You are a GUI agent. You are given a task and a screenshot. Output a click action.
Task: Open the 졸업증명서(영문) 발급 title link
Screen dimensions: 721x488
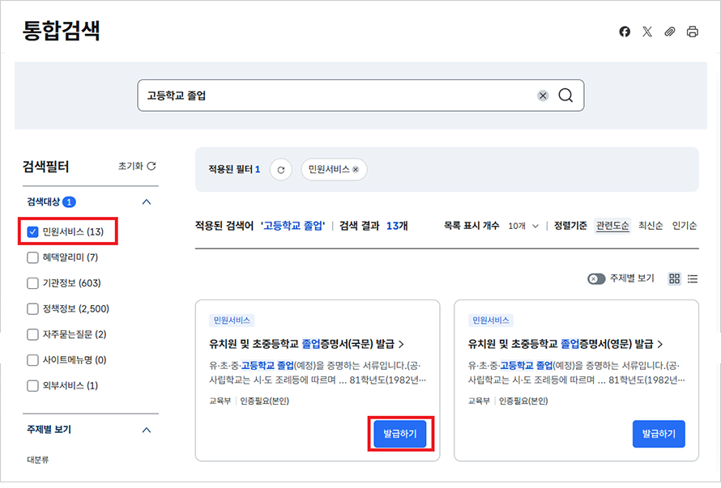tap(565, 344)
